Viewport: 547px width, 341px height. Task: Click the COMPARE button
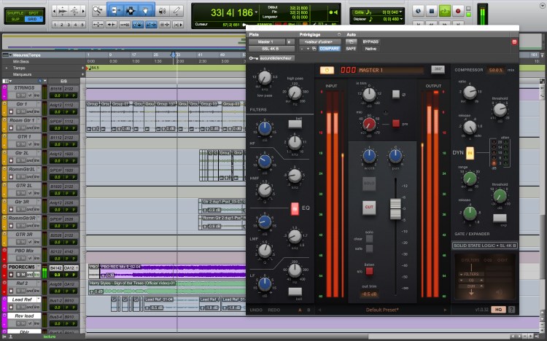(328, 49)
